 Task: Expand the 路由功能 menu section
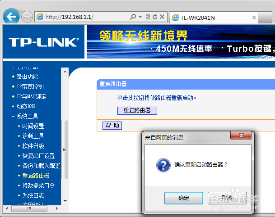[27, 77]
